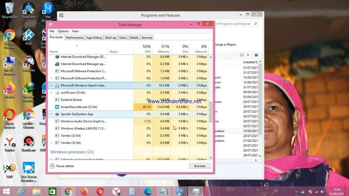Expand the runSW.exe (32 bit) process

(51, 93)
